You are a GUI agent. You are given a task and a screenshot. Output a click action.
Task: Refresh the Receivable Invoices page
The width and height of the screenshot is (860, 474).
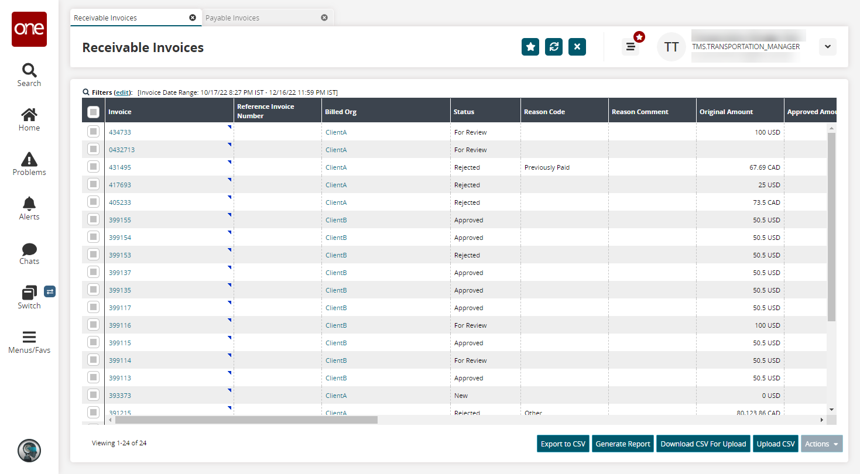[553, 47]
